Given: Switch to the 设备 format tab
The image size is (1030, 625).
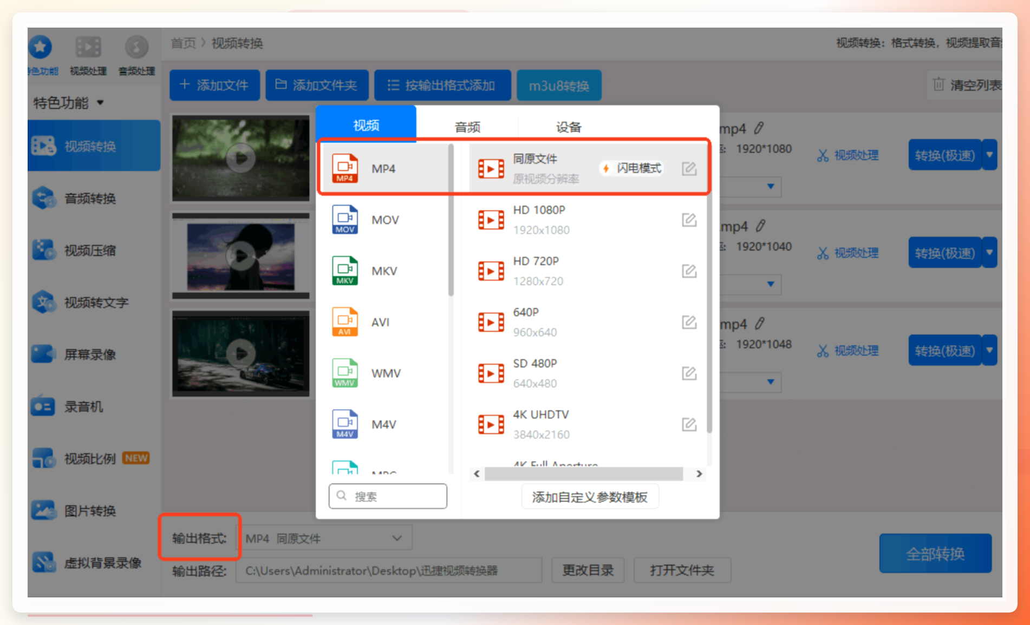Looking at the screenshot, I should click(x=569, y=127).
